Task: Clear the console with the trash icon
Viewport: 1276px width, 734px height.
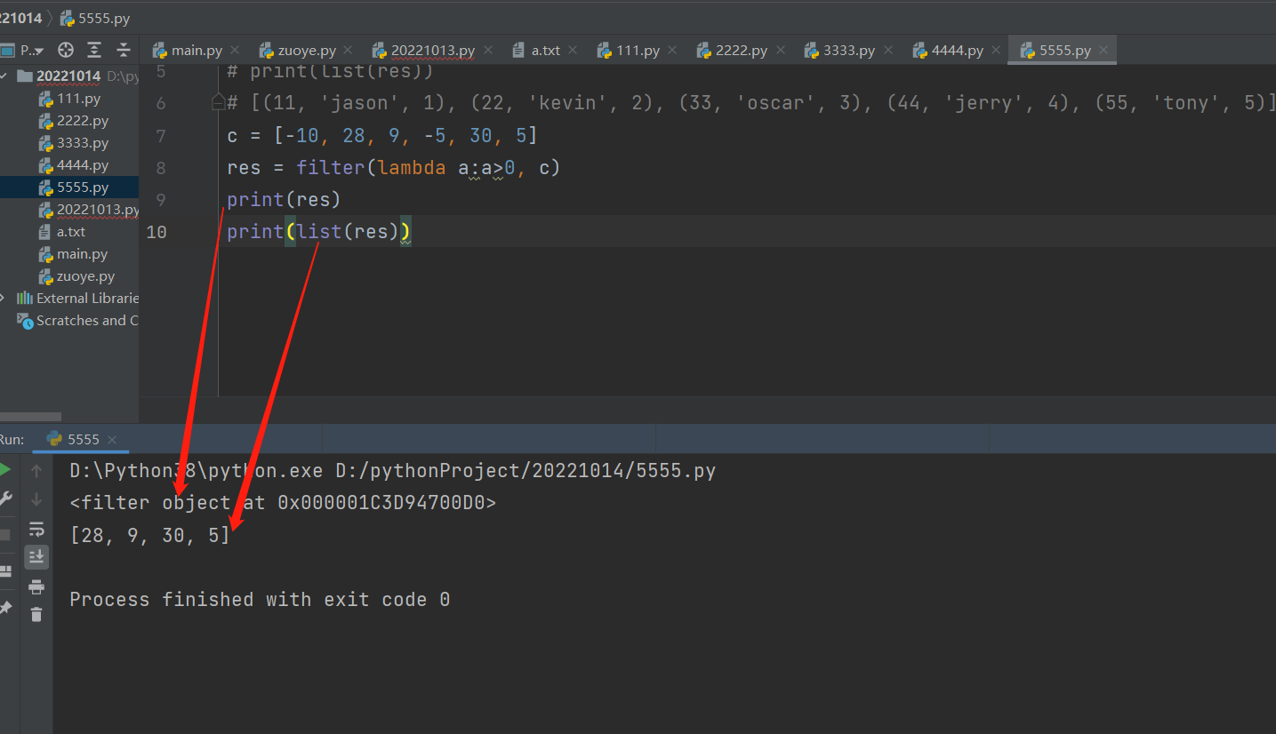Action: (x=36, y=614)
